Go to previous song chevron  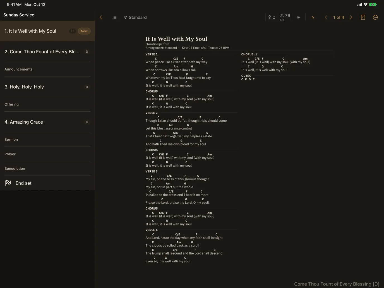(x=326, y=17)
